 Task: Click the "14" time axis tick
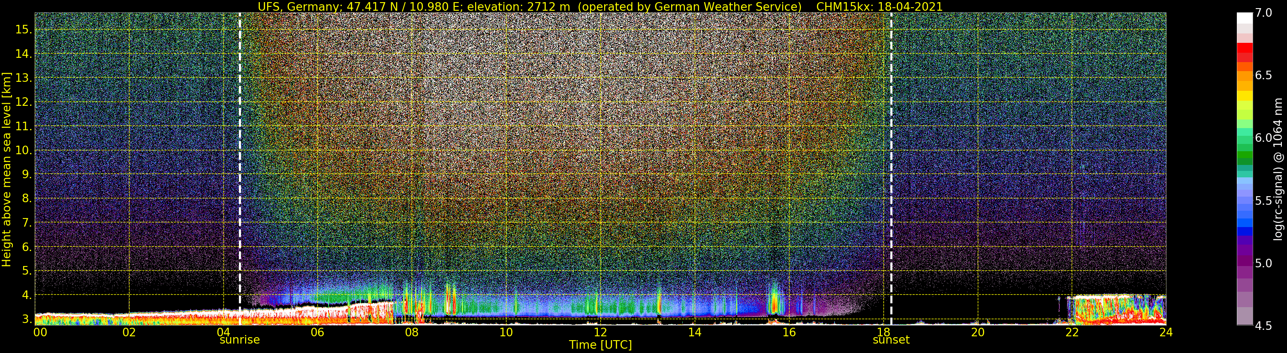[x=694, y=332]
